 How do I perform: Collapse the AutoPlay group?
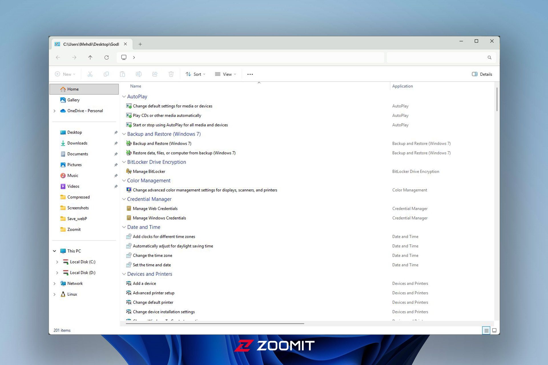click(124, 97)
